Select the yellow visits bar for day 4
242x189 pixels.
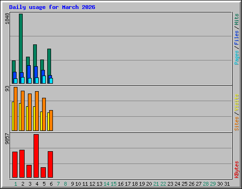tap(34, 119)
